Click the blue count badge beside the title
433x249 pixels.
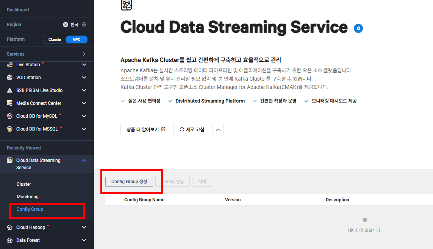click(x=358, y=28)
